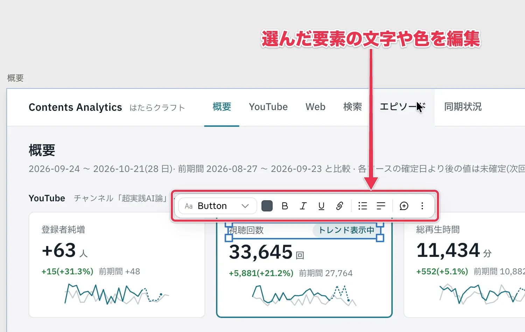525x332 pixels.
Task: Select the 登録者純増 metric card
Action: (117, 265)
